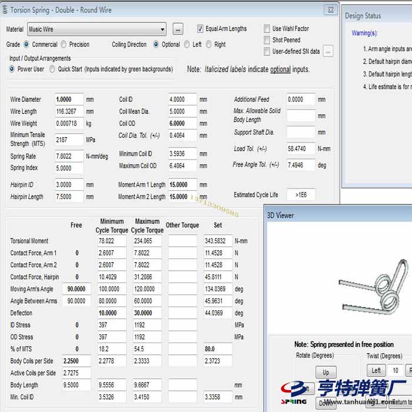
Task: Click the Set % of MTS field
Action: pos(218,349)
